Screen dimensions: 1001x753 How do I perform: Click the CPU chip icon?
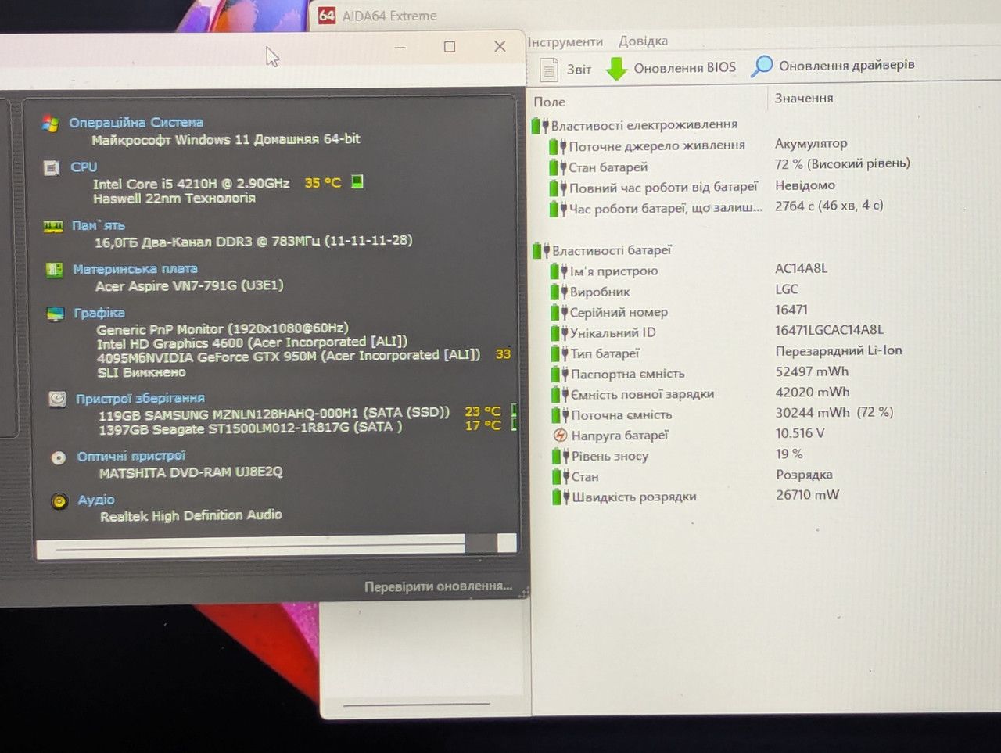click(52, 168)
